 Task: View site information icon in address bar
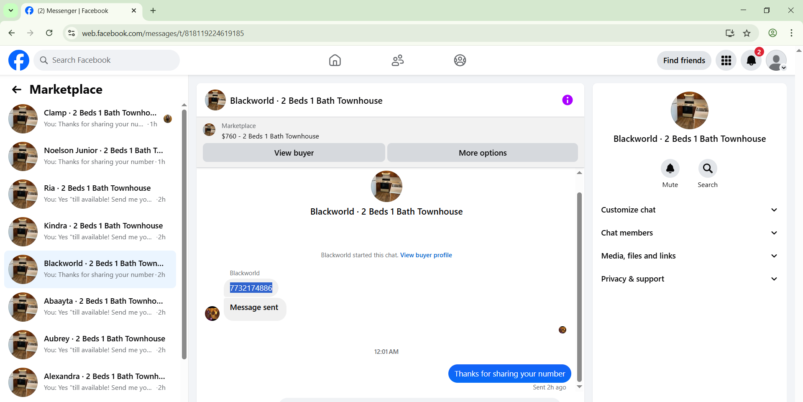[x=72, y=33]
